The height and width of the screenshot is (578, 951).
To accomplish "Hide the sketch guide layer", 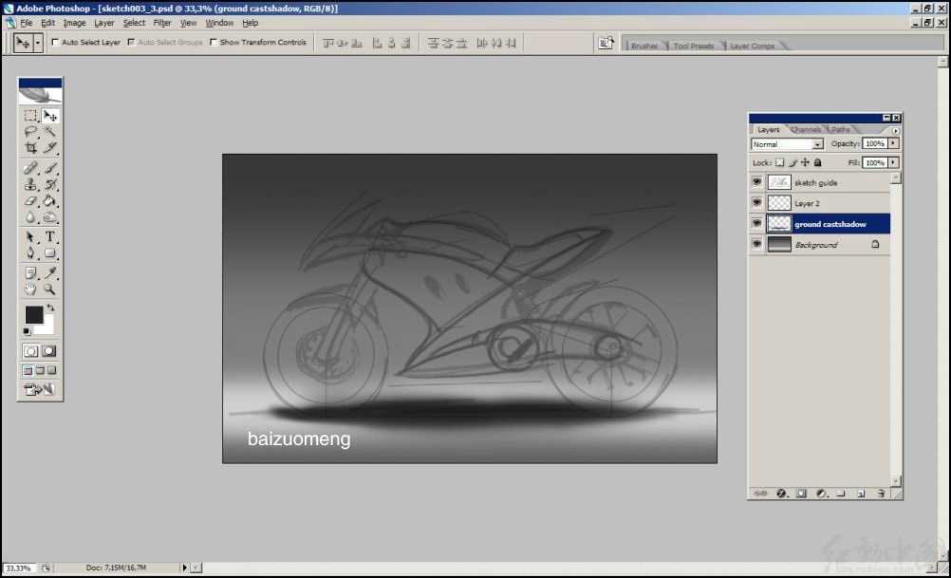I will [756, 182].
